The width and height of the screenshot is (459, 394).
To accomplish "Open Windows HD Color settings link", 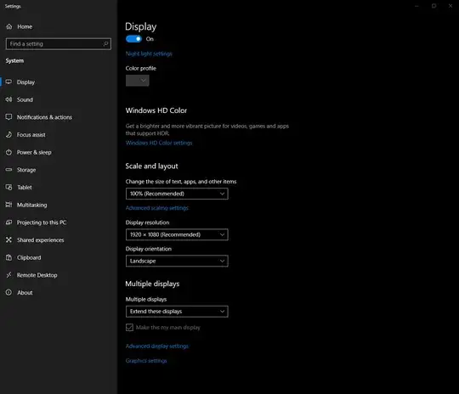I will click(x=159, y=143).
